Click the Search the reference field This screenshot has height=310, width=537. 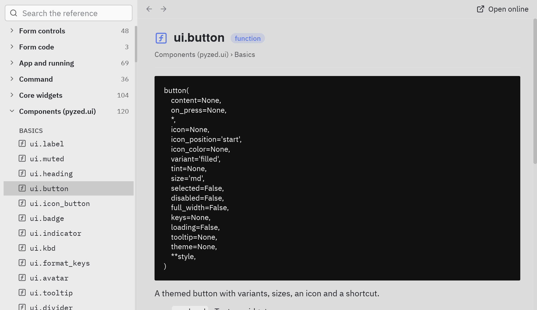tap(69, 13)
